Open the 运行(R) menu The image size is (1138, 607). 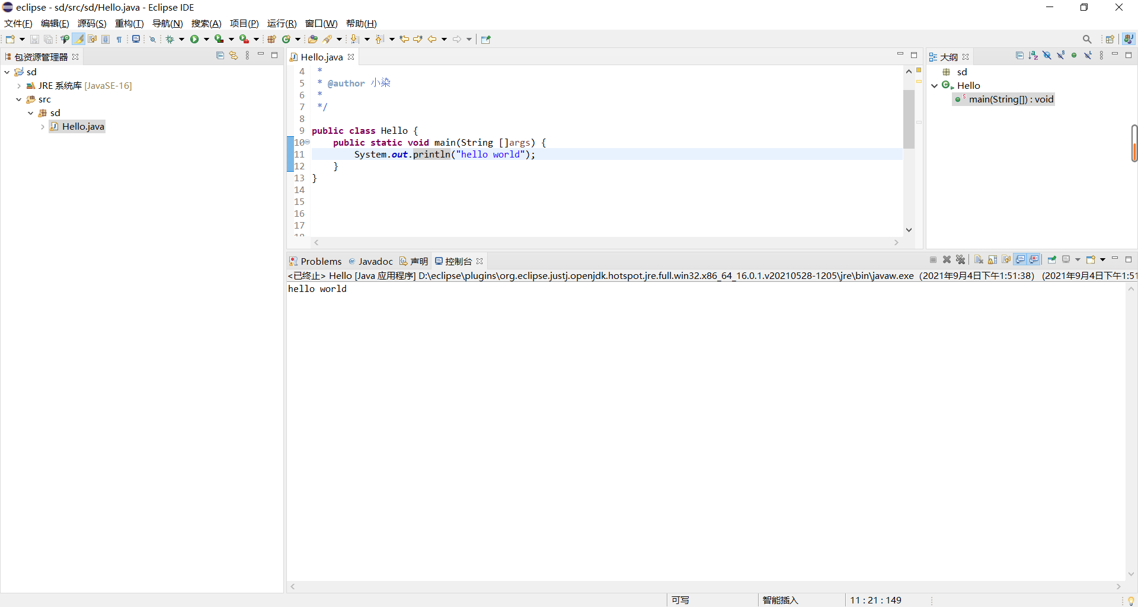point(282,24)
